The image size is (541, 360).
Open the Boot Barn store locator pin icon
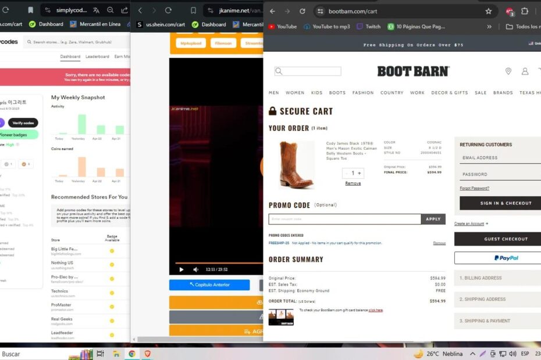pos(508,71)
